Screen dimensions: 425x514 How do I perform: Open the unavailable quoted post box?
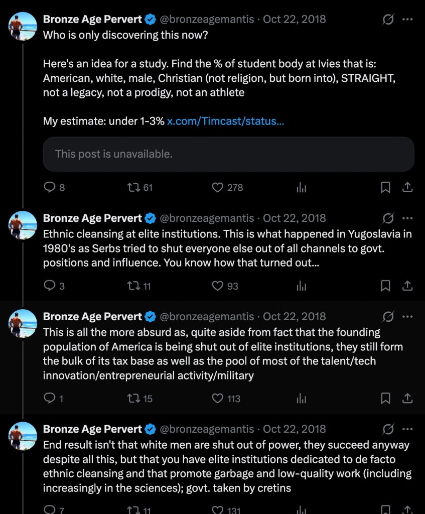coord(228,154)
